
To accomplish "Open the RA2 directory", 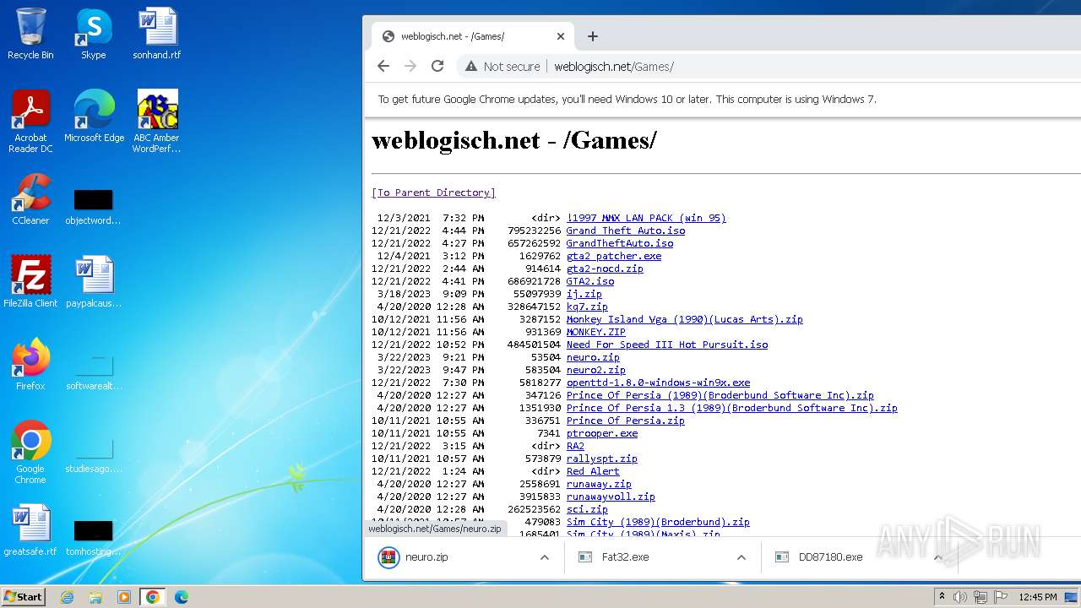I will click(x=575, y=446).
